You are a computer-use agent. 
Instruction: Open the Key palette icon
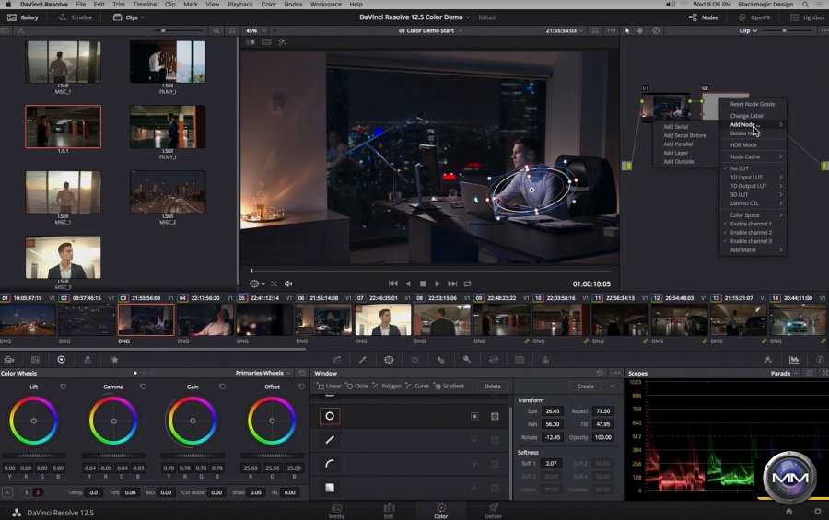pos(467,360)
